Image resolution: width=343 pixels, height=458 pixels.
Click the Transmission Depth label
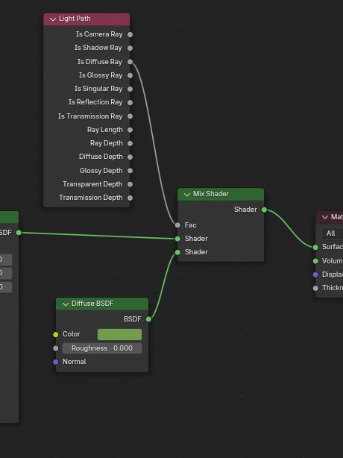point(91,198)
